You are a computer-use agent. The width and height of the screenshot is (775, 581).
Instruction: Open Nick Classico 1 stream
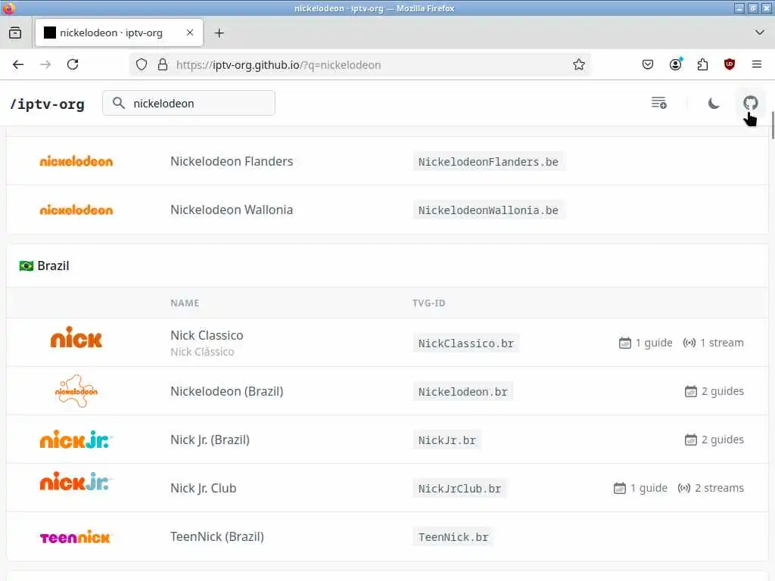click(x=713, y=343)
